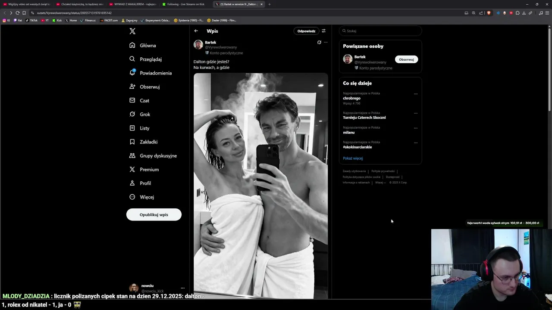The image size is (552, 310).
Task: Open IG bookmark in bookmarks bar
Action: coord(6,20)
